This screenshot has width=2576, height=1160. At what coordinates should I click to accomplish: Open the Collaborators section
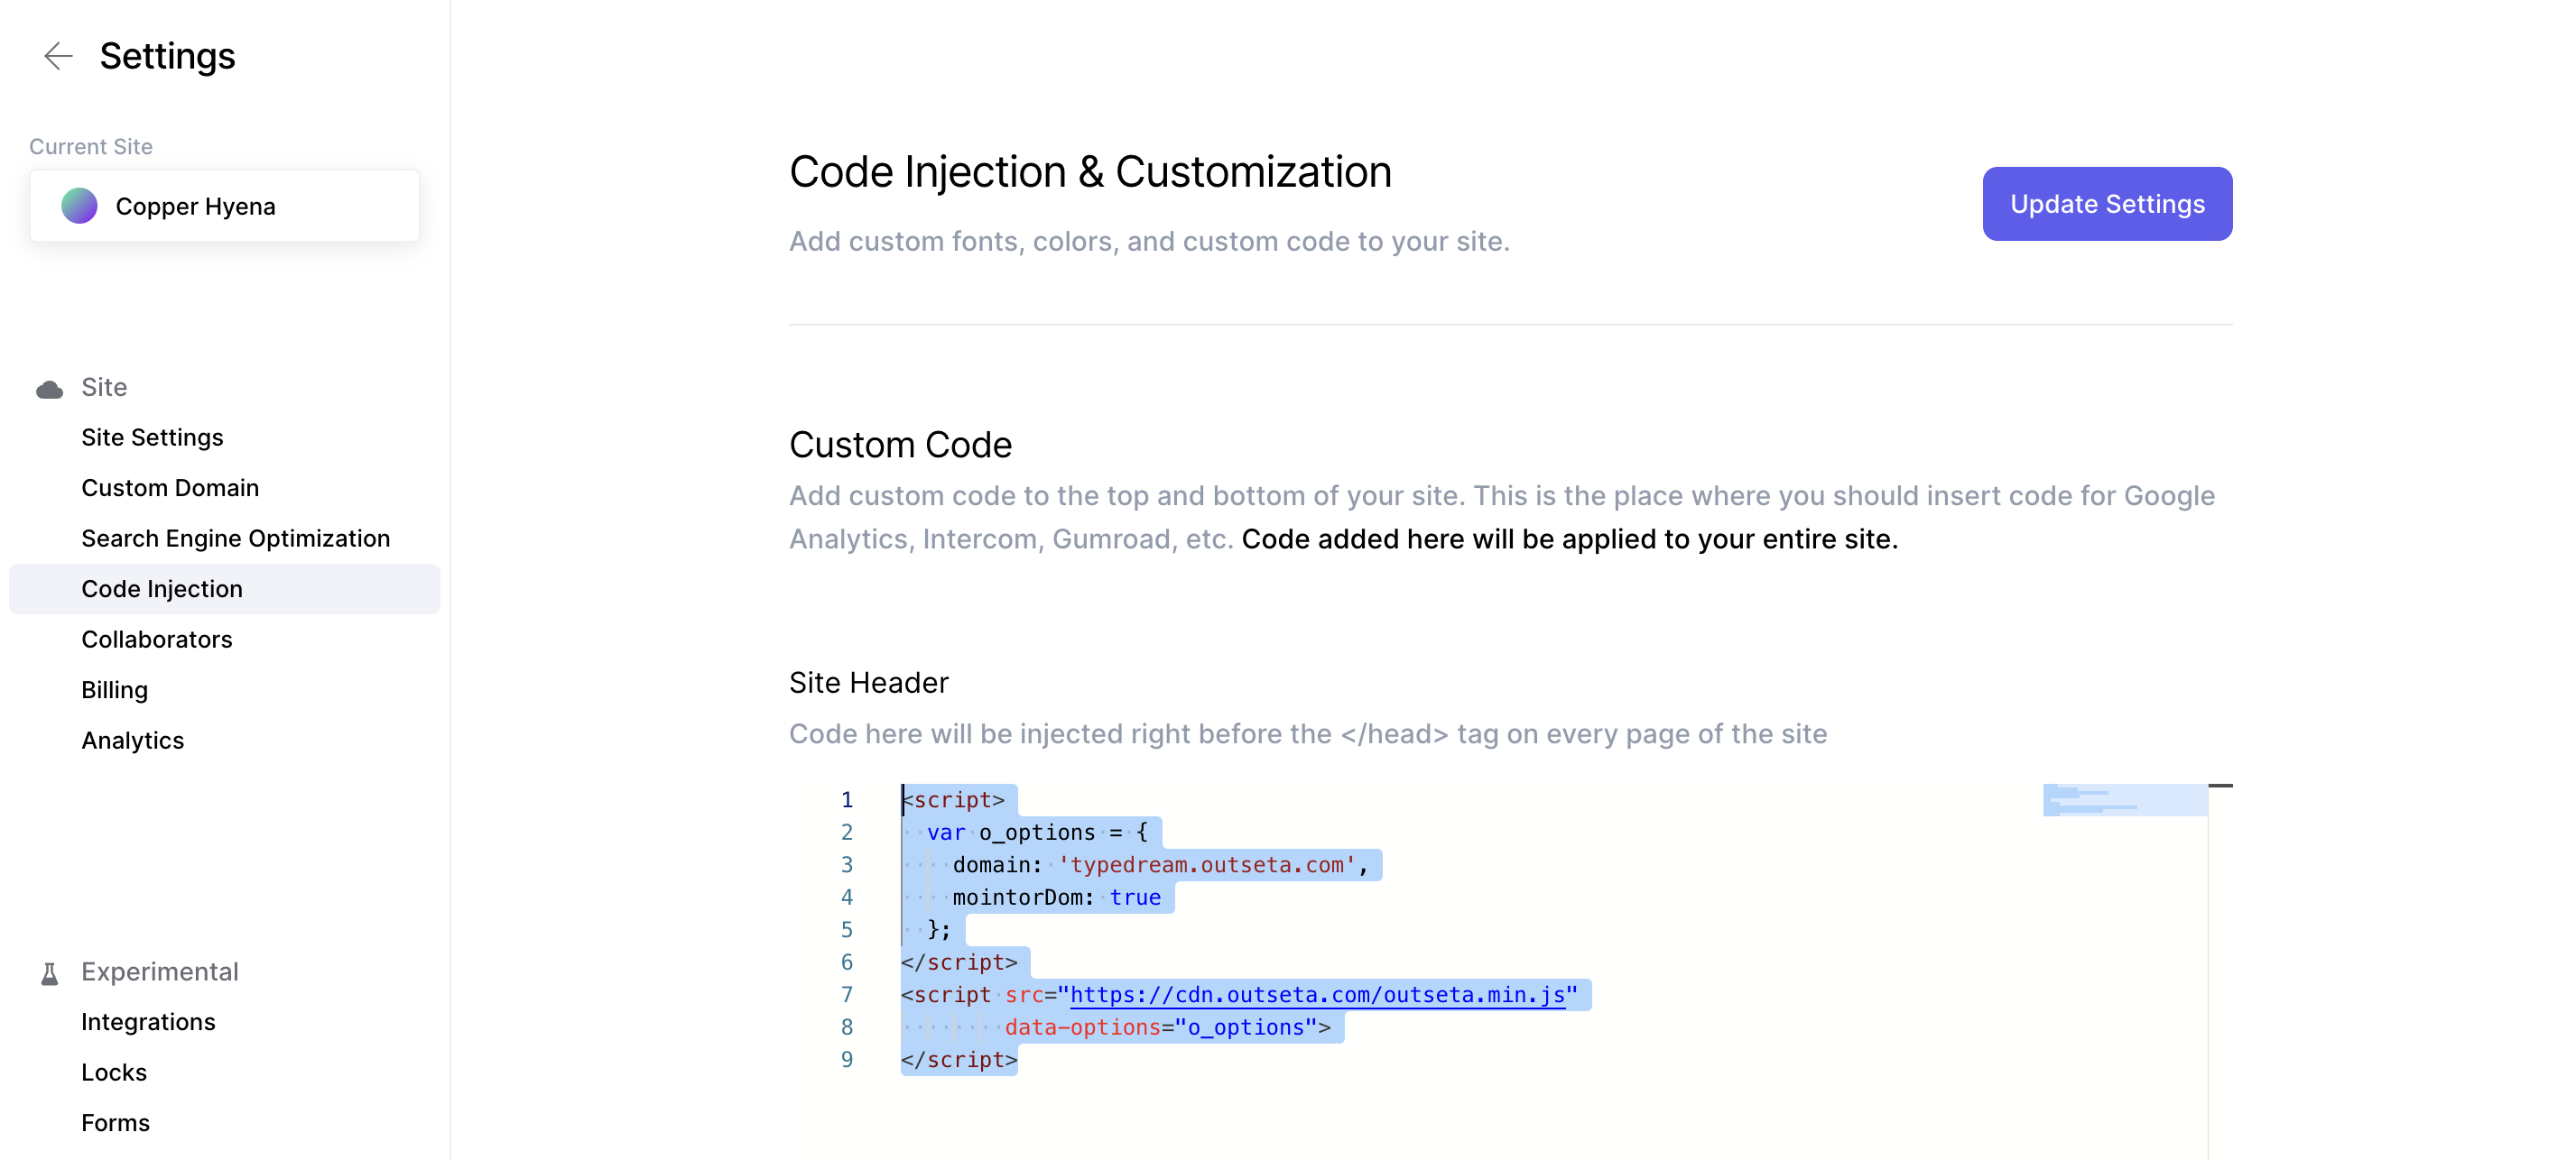pyautogui.click(x=156, y=640)
